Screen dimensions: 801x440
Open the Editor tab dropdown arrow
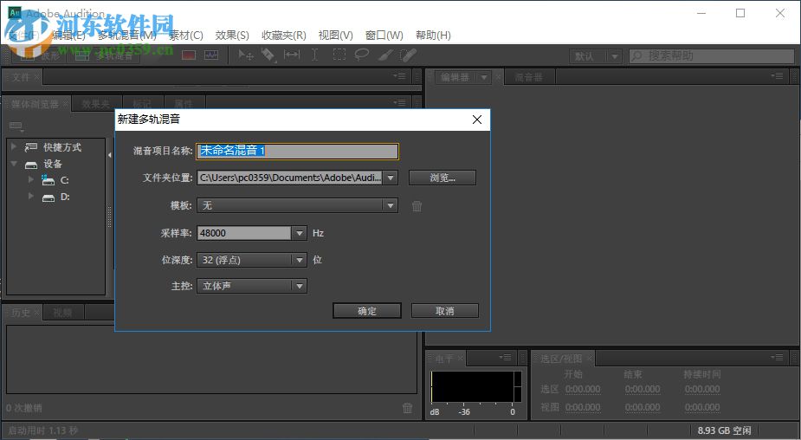coord(483,77)
